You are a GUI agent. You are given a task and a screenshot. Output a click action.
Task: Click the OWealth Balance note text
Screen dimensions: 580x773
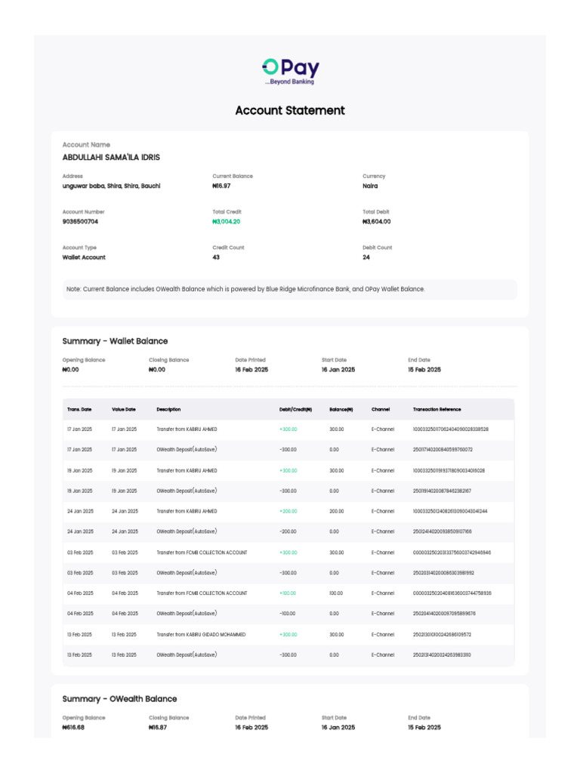click(x=245, y=289)
